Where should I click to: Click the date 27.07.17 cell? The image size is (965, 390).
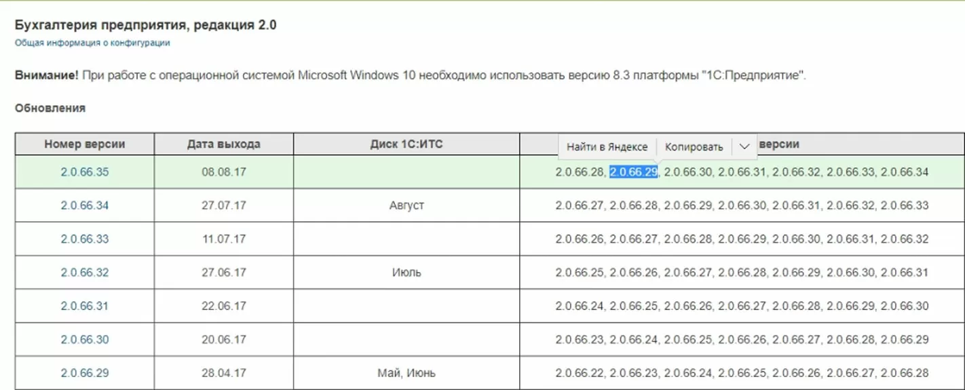point(223,206)
